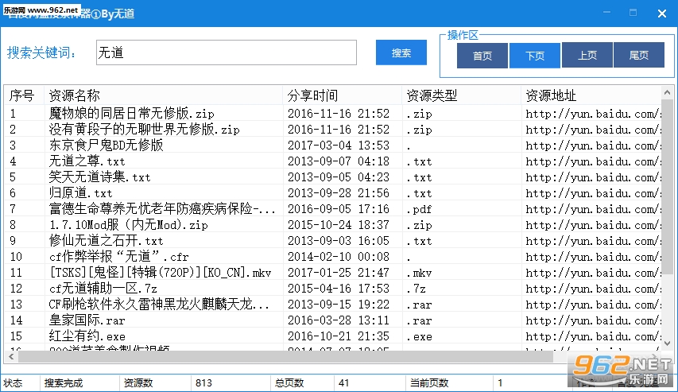Click the 资源地址 column header
The width and height of the screenshot is (678, 392).
[588, 95]
